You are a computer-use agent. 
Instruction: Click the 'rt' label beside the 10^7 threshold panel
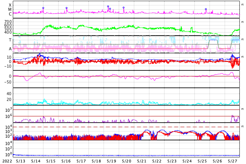(242, 109)
